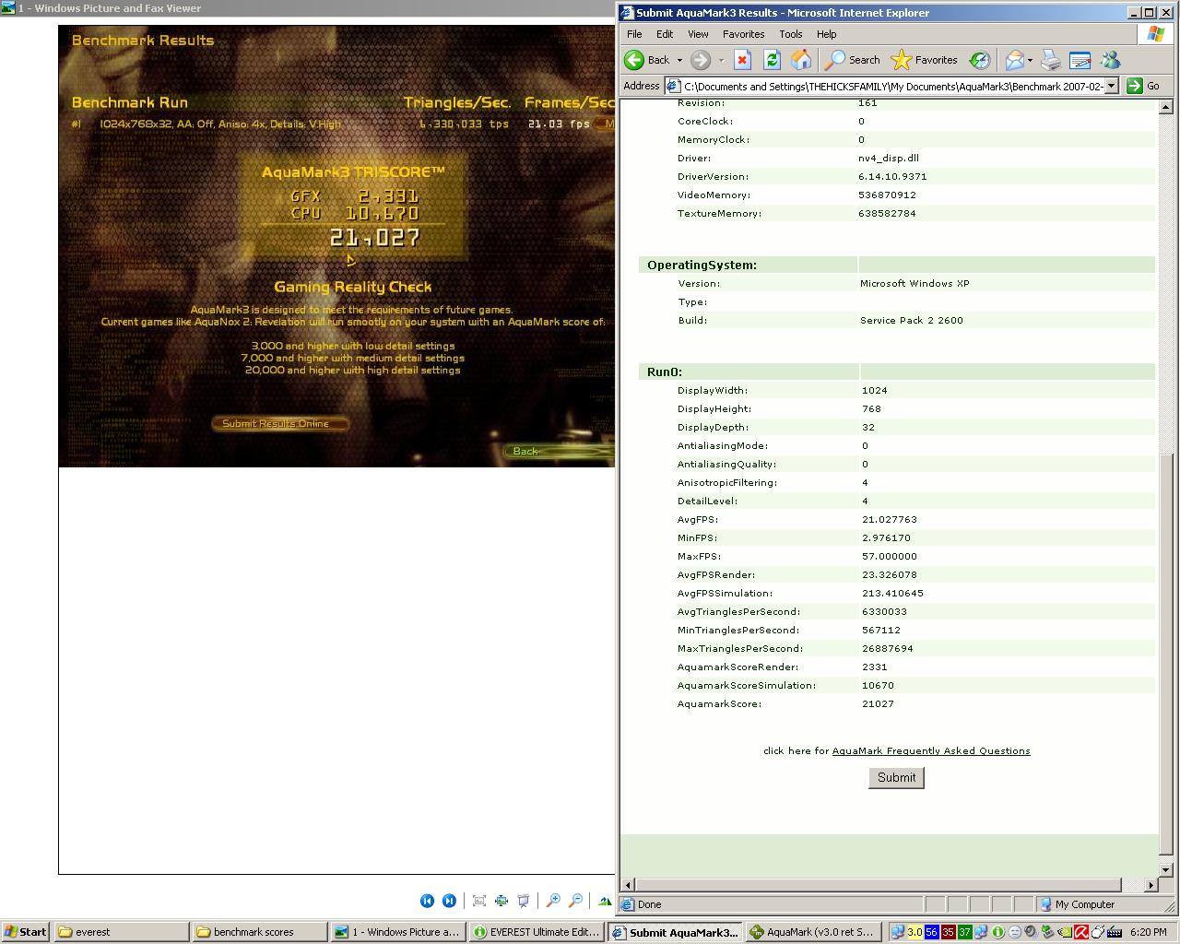
Task: Click the red Avira antivirus tray icon
Action: (x=1081, y=932)
